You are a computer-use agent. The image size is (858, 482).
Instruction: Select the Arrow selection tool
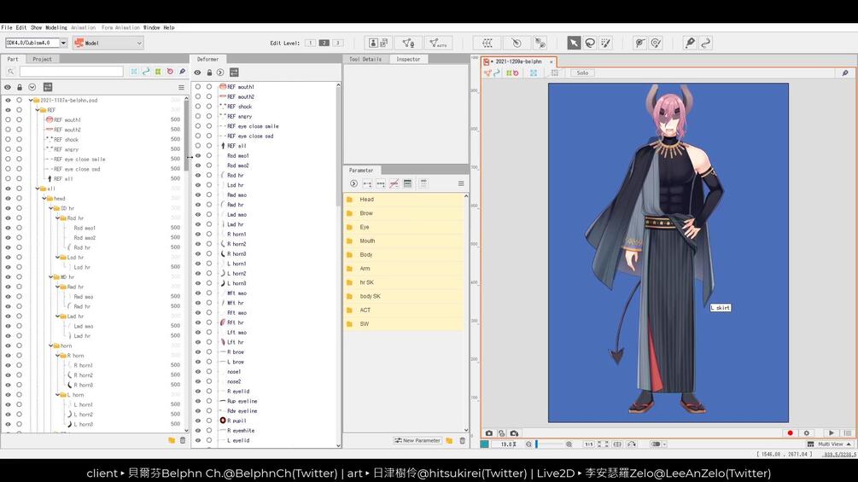[574, 43]
